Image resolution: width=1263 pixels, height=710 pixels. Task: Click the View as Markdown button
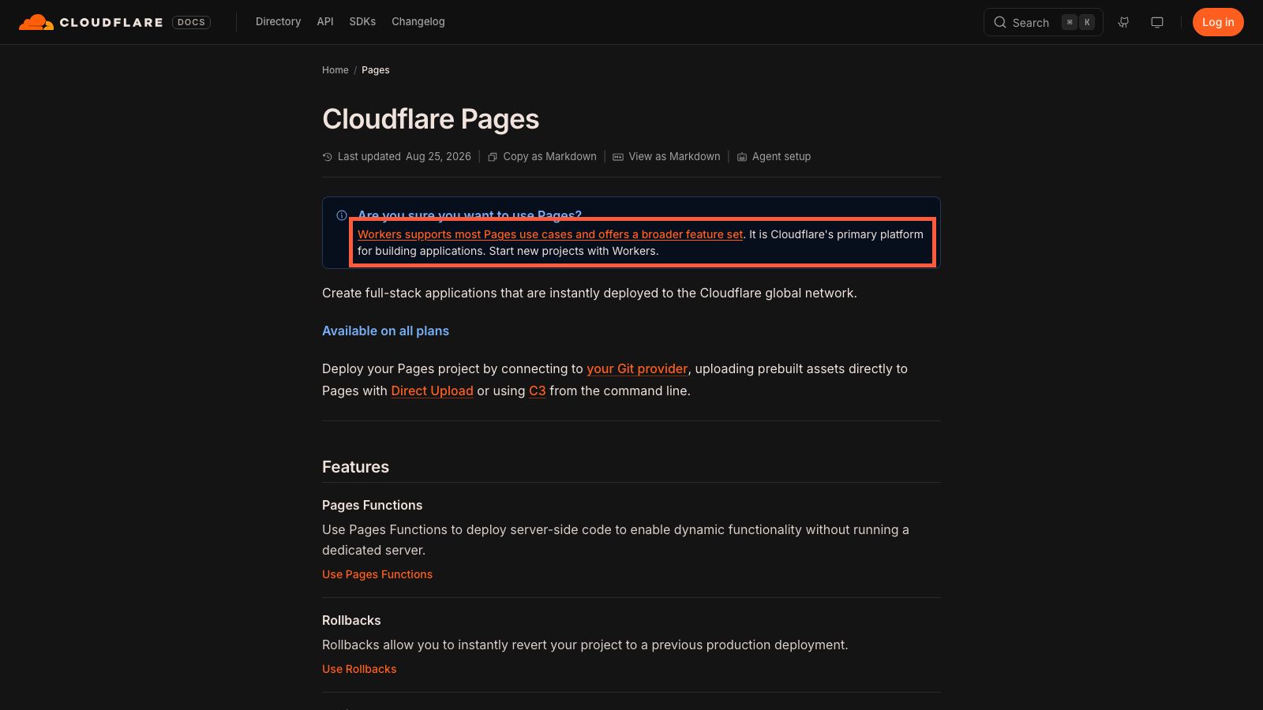(667, 156)
